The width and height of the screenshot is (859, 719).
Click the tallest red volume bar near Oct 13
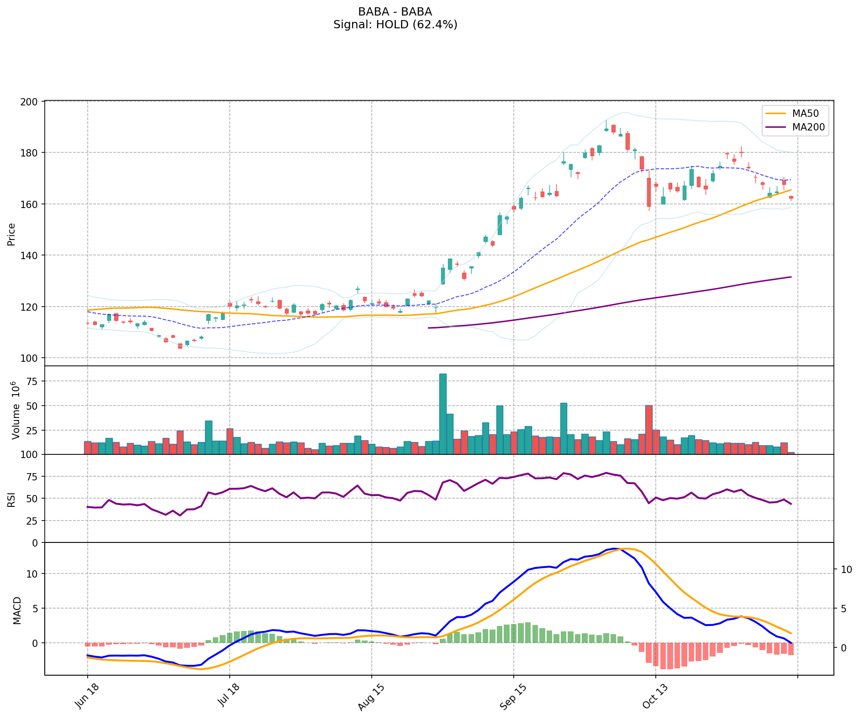648,429
